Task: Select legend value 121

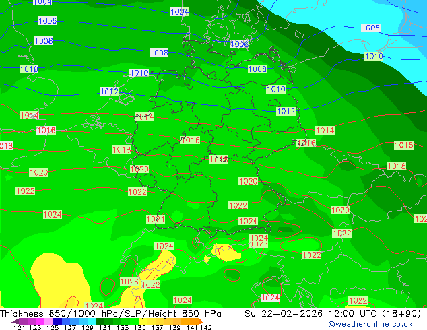Action: 19,327
